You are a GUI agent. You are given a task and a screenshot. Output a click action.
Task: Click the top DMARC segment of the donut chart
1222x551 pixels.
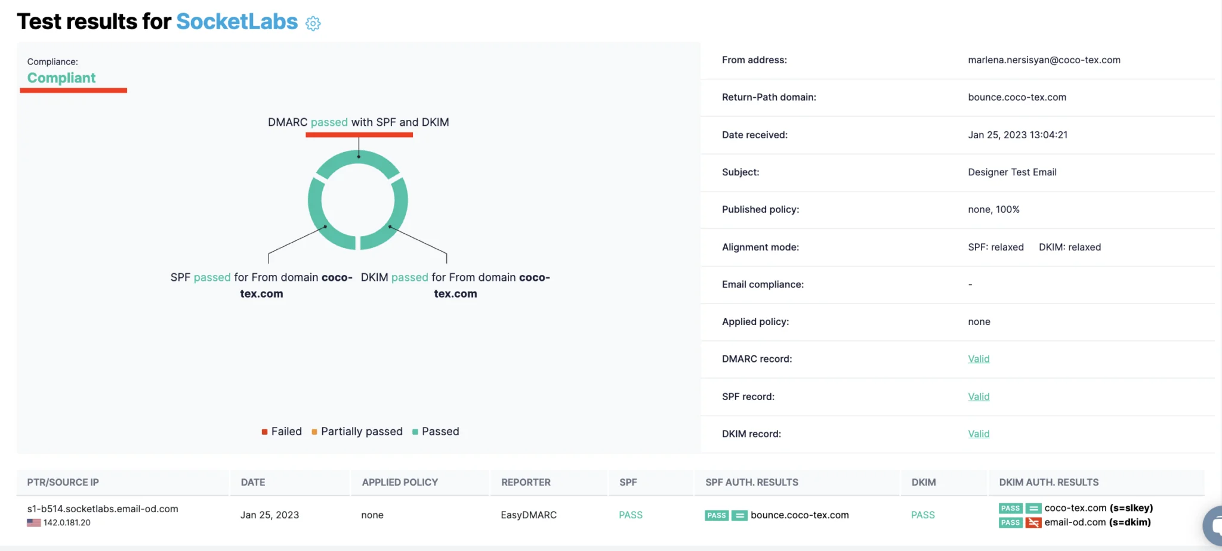pyautogui.click(x=358, y=157)
